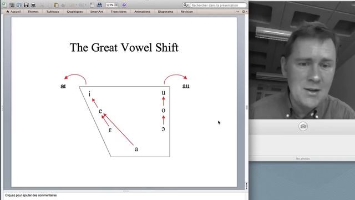The width and height of the screenshot is (355, 200).
Task: Open the Révision tab
Action: (187, 12)
